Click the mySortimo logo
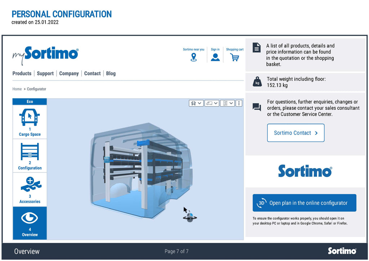Image resolution: width=369 pixels, height=261 pixels. point(45,55)
